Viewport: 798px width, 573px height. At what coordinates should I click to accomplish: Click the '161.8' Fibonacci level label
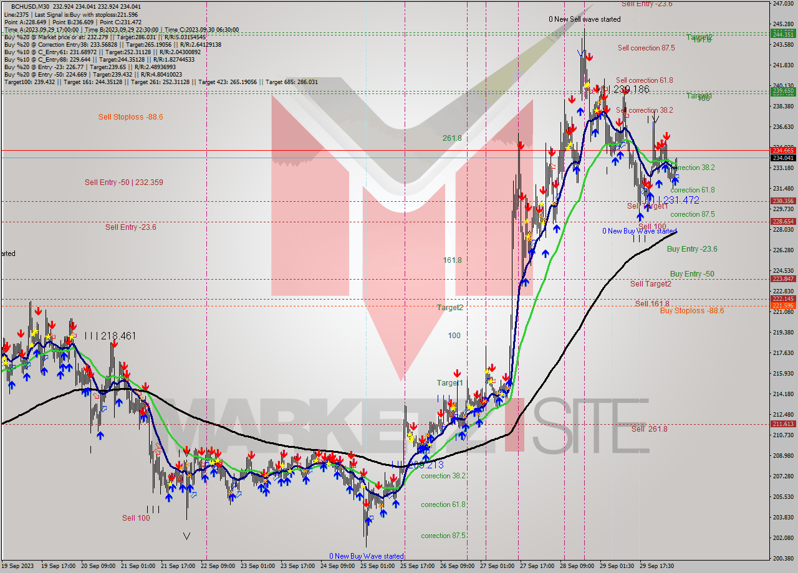click(x=452, y=260)
